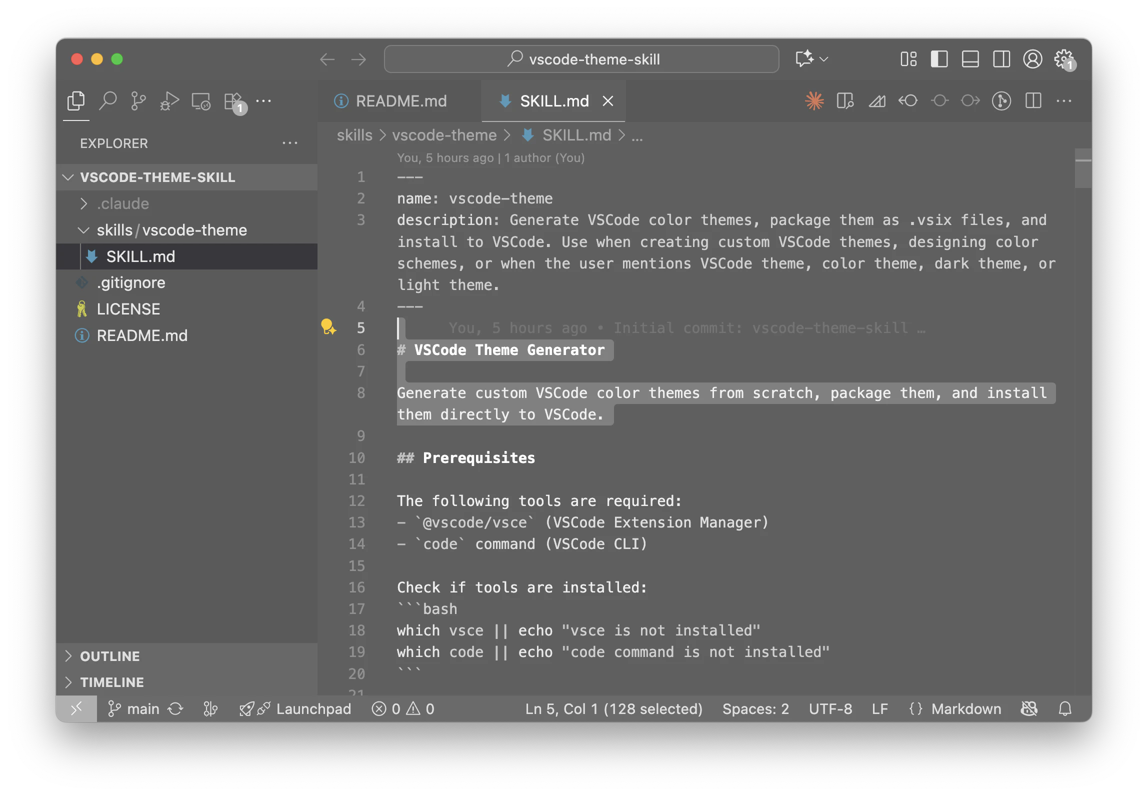This screenshot has width=1148, height=796.
Task: Open the notifications bell in status bar
Action: (1065, 708)
